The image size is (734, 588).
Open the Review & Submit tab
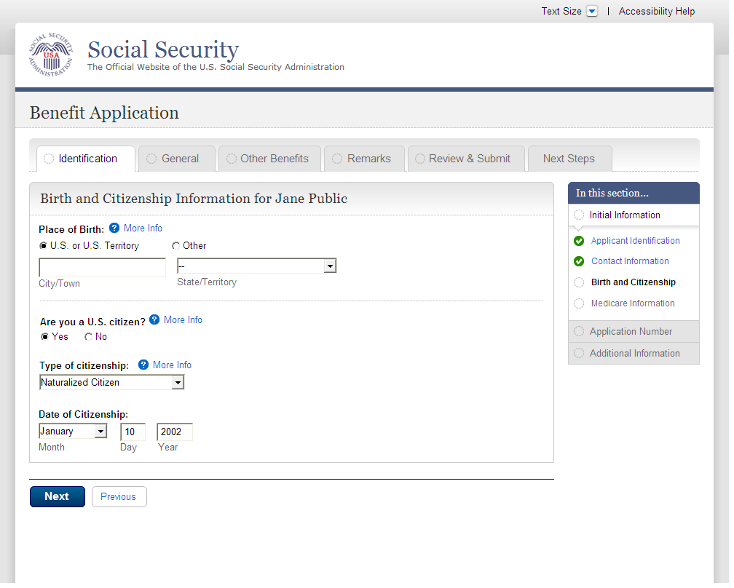tap(468, 159)
